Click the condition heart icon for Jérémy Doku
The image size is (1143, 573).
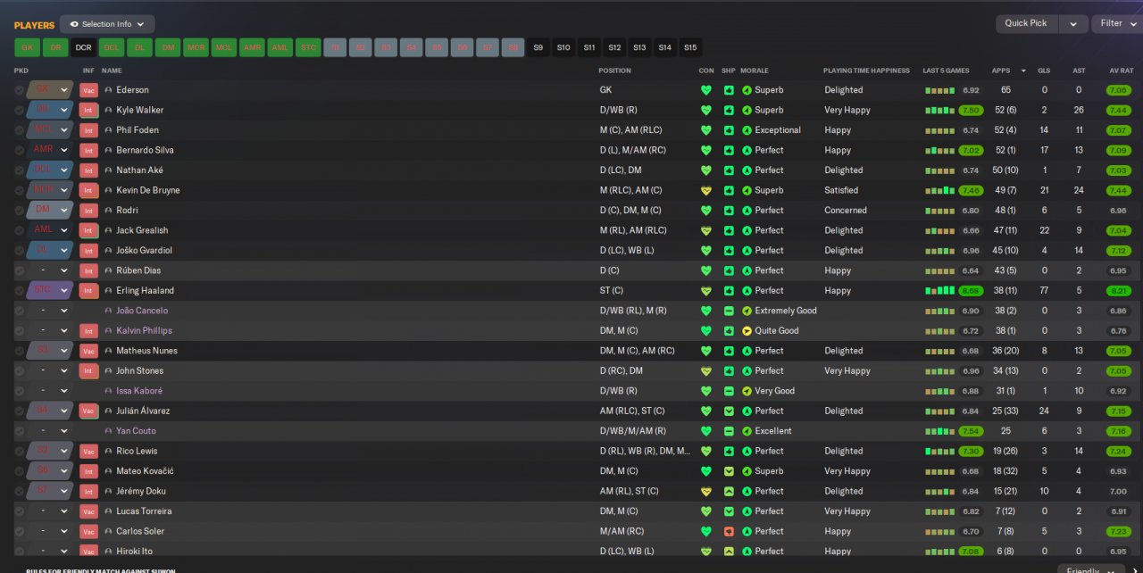[706, 492]
